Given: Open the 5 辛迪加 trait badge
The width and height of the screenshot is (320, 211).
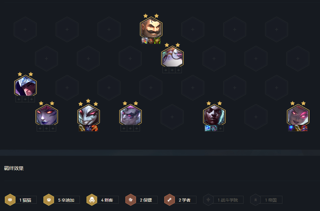Looking at the screenshot, I should click(x=61, y=200).
